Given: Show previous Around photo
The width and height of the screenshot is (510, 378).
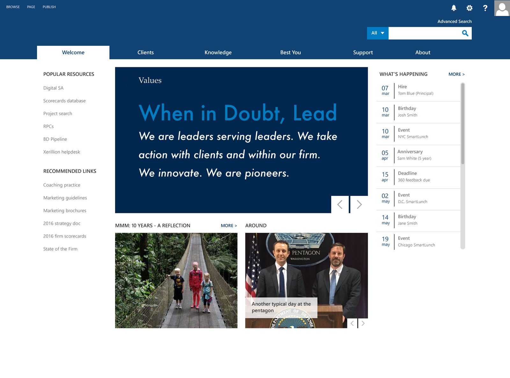Looking at the screenshot, I should point(352,323).
